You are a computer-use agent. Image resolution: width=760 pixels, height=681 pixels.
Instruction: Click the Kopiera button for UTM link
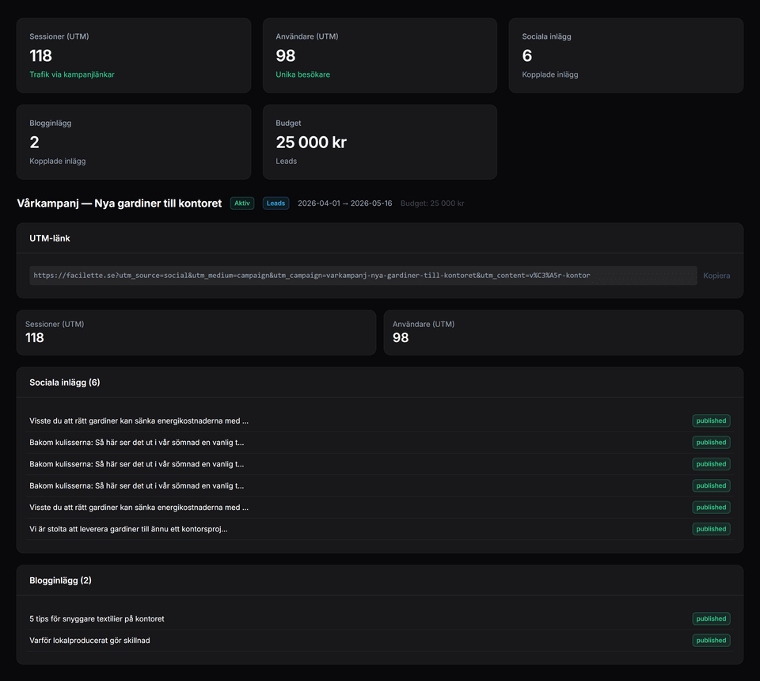point(716,276)
